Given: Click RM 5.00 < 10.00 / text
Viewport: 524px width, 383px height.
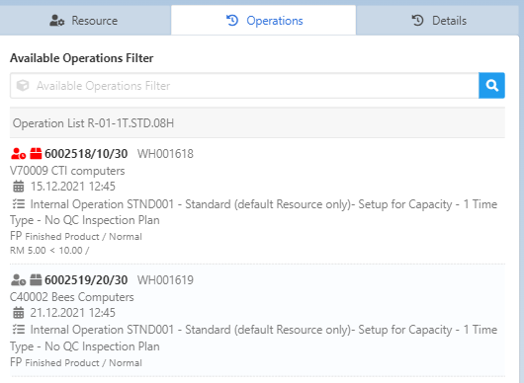Looking at the screenshot, I should pyautogui.click(x=49, y=250).
